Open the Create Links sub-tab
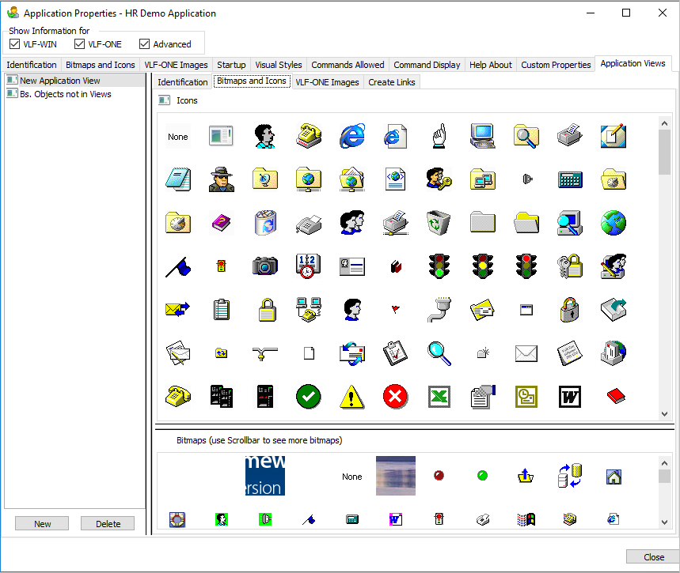 point(392,82)
